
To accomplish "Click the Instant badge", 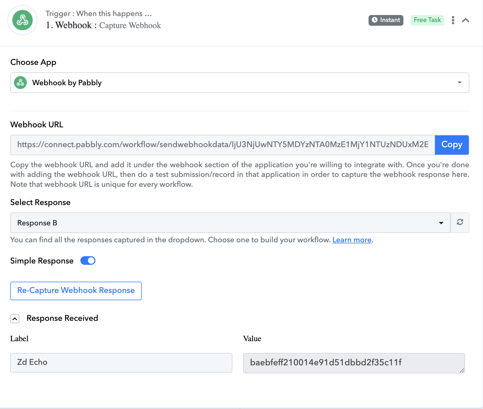I will click(386, 20).
